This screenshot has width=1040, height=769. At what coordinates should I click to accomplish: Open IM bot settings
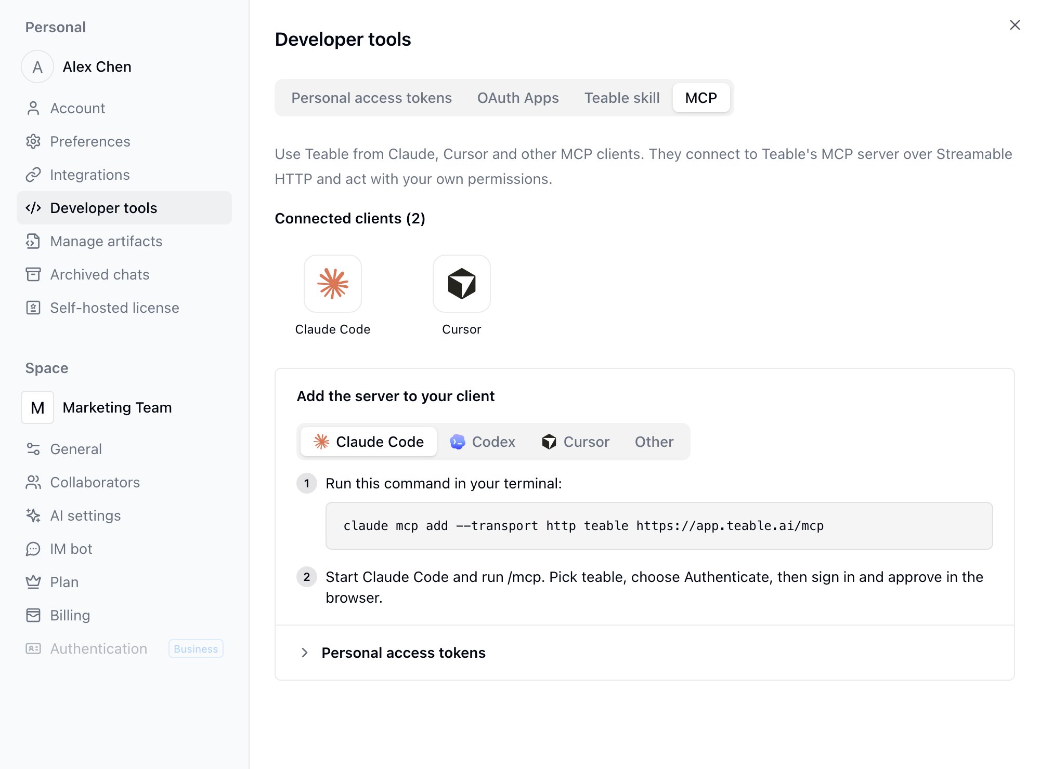pyautogui.click(x=124, y=549)
